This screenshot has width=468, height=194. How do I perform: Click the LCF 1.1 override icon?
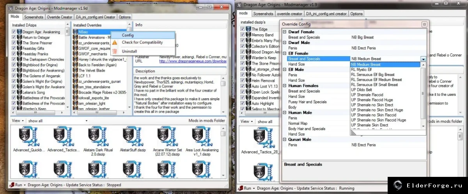(x=75, y=76)
